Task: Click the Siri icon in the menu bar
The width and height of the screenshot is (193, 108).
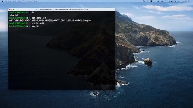Action: pyautogui.click(x=176, y=1)
